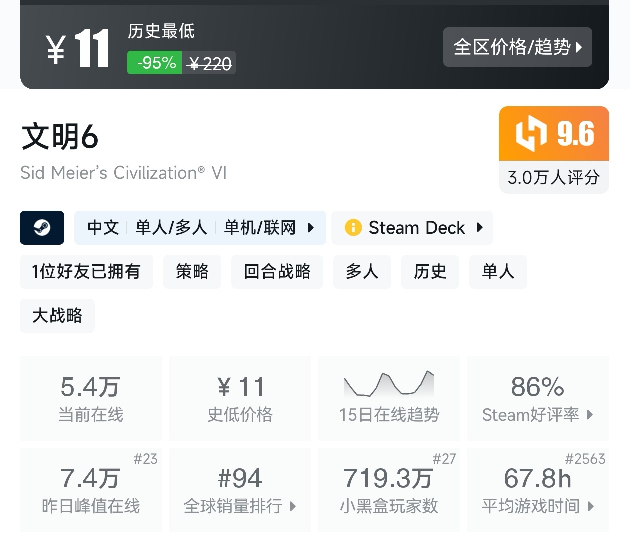Tap the 当前在线 5.4万 stat card
The image size is (630, 537).
tap(91, 398)
